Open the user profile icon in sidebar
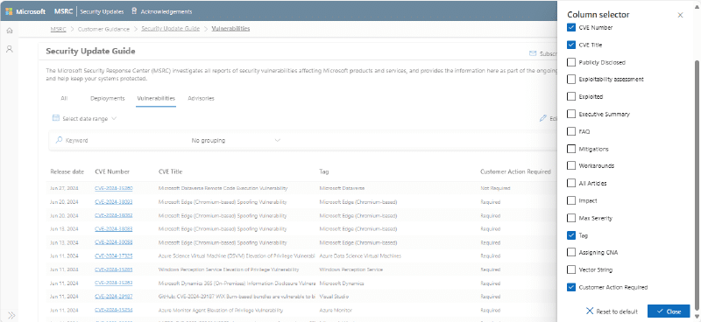 10,49
